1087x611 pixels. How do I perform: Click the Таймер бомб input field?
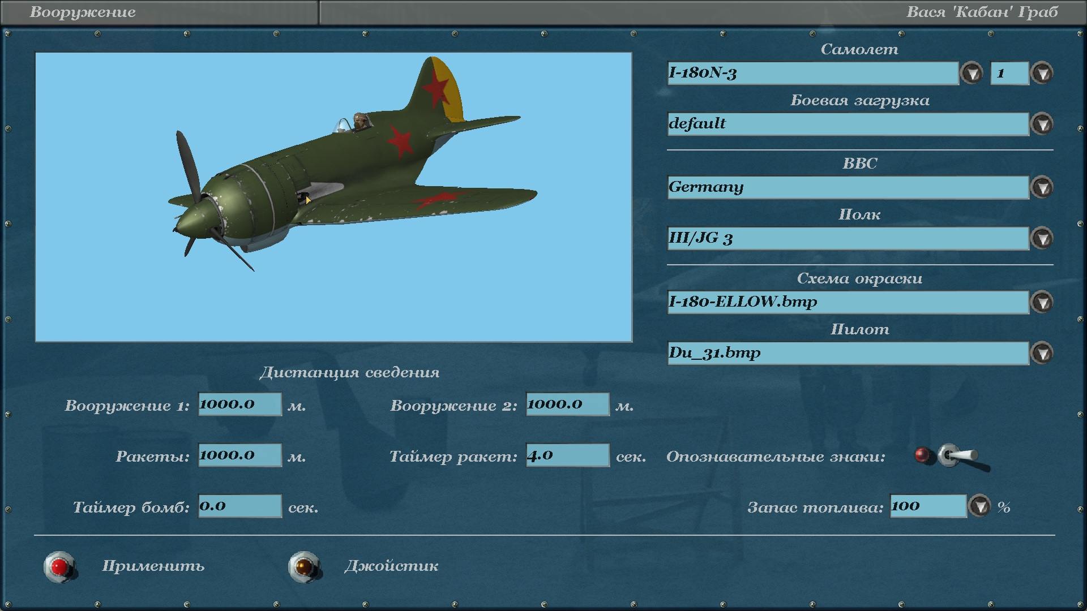point(239,506)
